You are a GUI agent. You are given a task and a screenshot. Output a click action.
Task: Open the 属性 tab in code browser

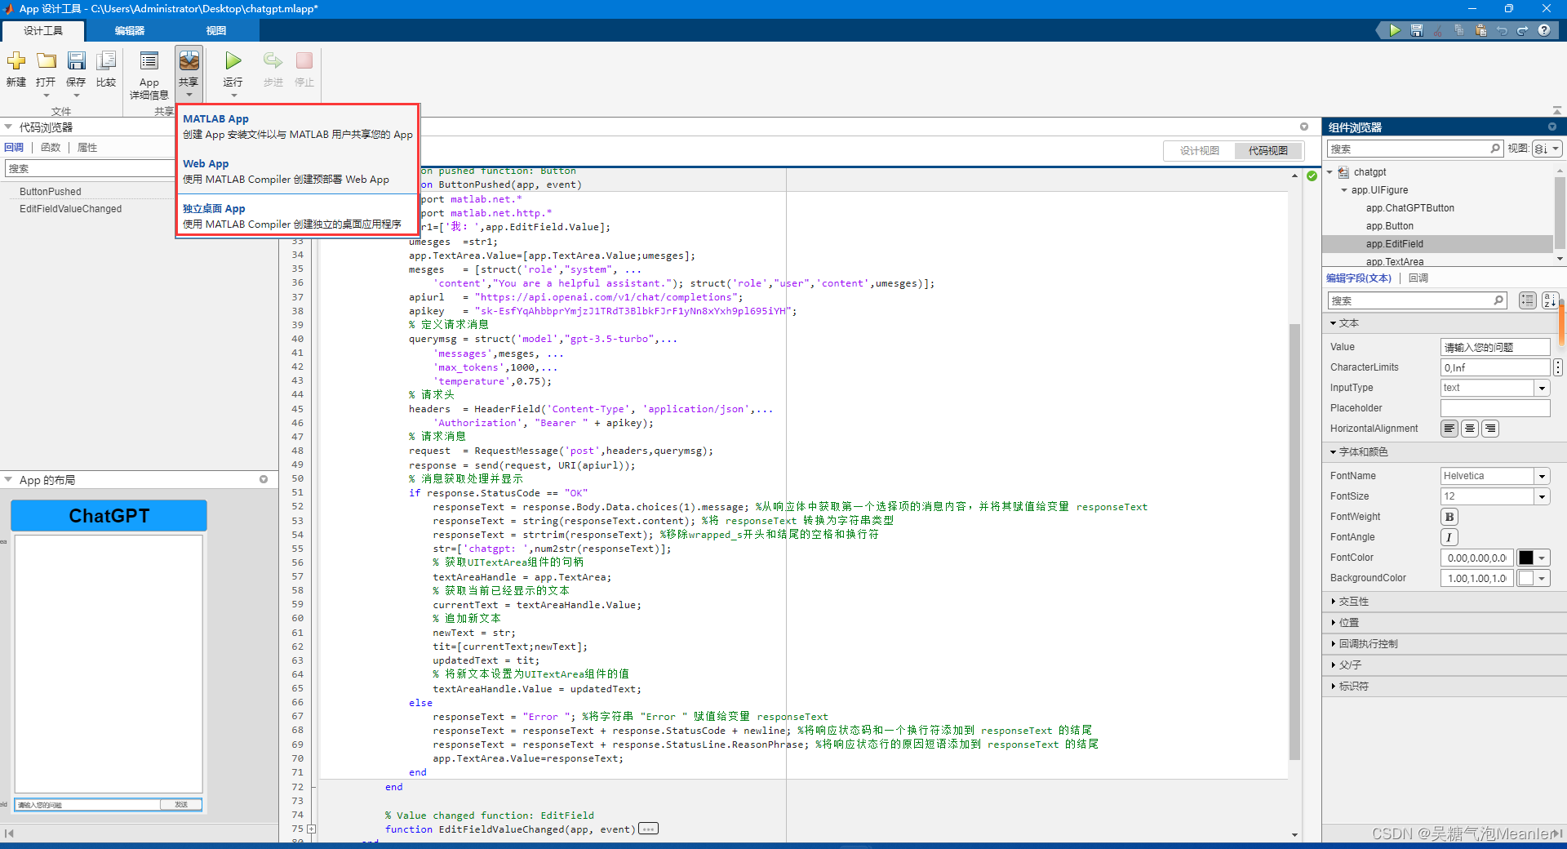[87, 148]
